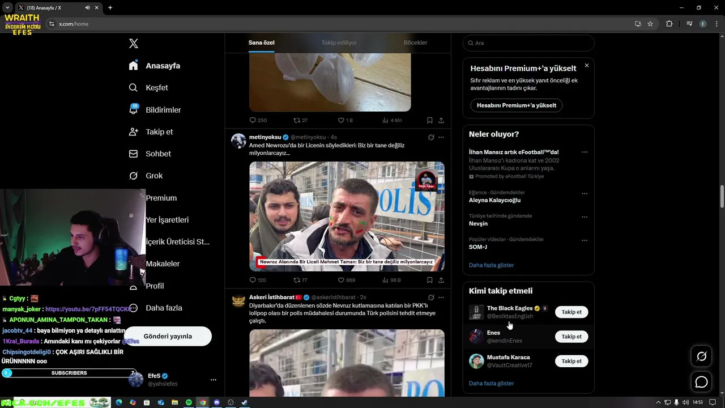This screenshot has width=725, height=408.
Task: Share the top post with 4 Mn views
Action: point(441,120)
